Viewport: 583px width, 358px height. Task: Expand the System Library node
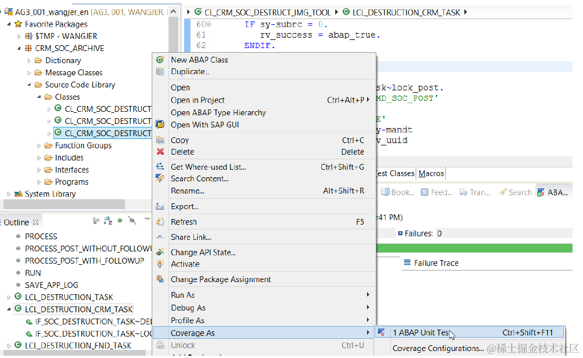[x=9, y=194]
